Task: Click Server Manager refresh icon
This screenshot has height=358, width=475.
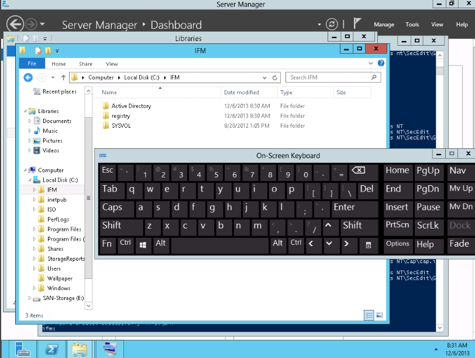Action: (x=332, y=24)
